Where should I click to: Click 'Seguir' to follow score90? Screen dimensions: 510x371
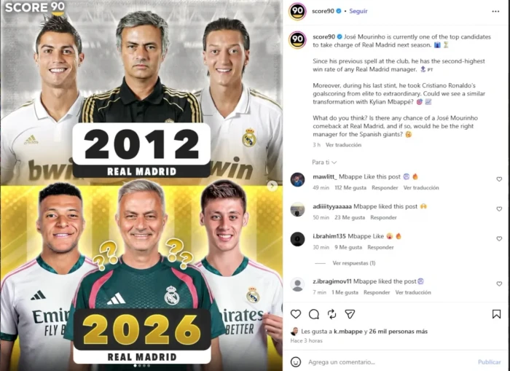(x=358, y=11)
